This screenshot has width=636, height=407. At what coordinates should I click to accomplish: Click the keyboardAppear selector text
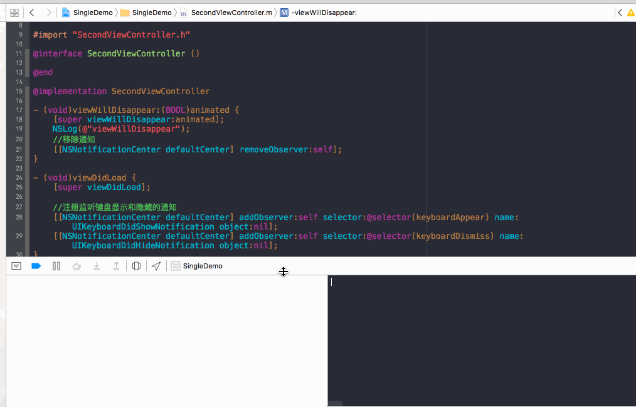[x=450, y=217]
